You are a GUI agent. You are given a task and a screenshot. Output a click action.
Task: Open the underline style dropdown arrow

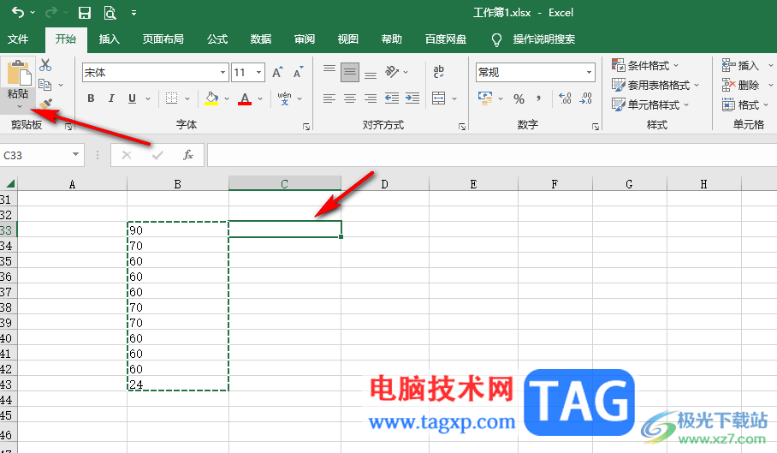148,98
